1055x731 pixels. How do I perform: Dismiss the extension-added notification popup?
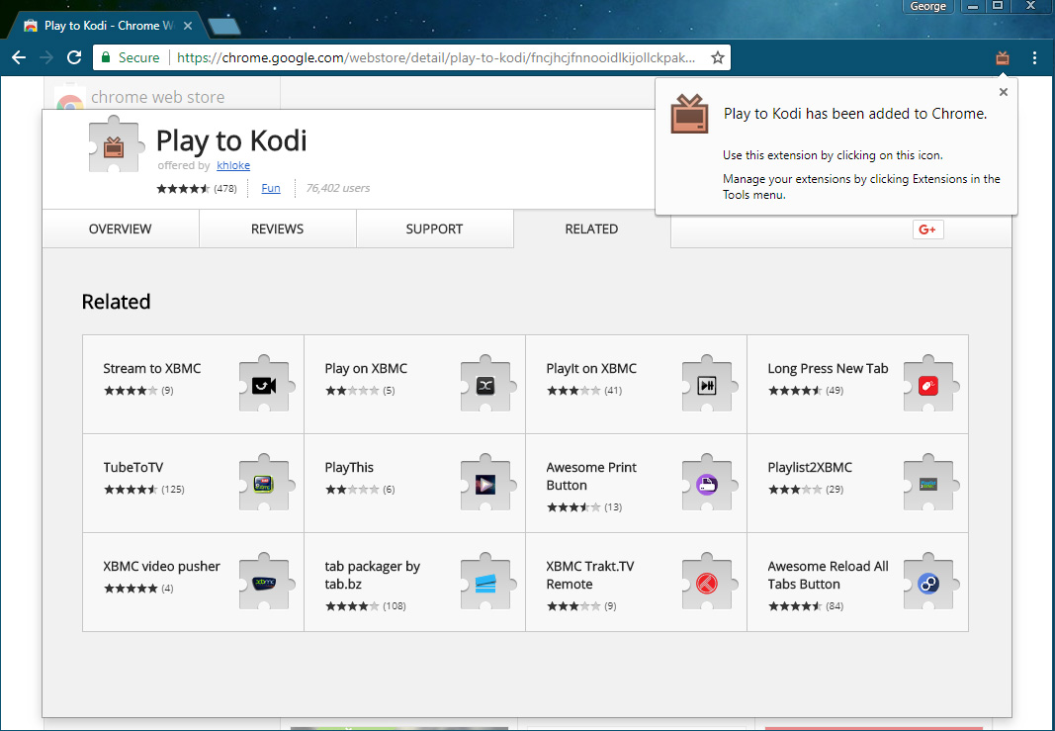click(1003, 91)
